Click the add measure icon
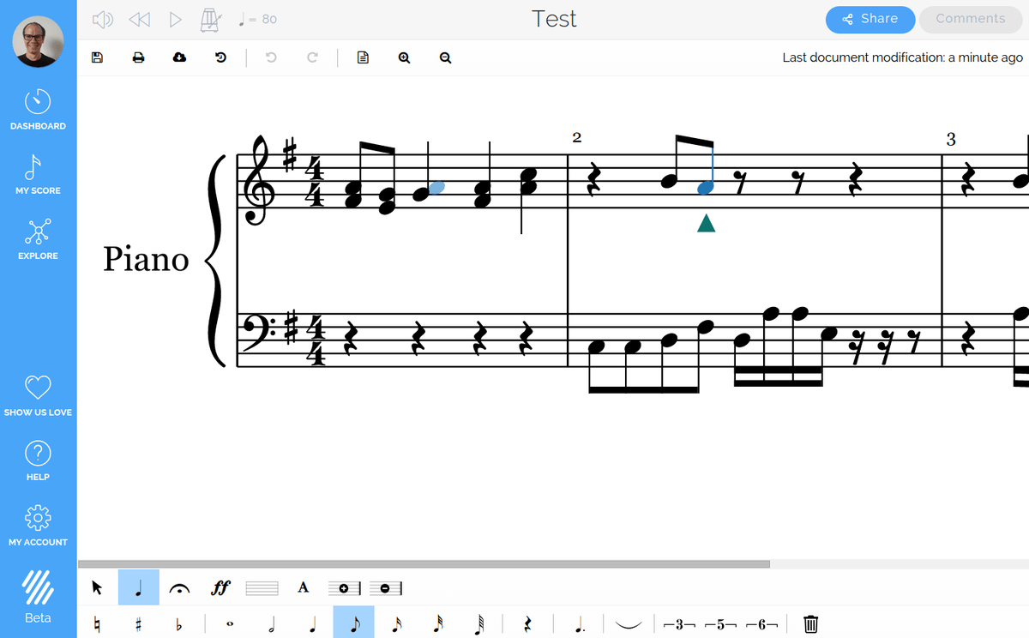The image size is (1029, 638). click(342, 587)
